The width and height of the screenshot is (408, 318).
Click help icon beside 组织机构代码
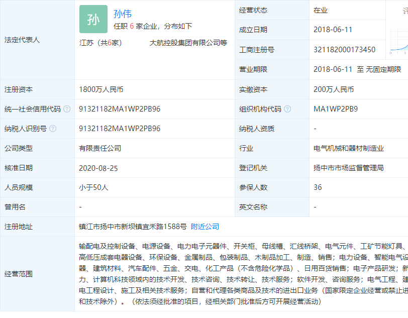tap(287, 109)
